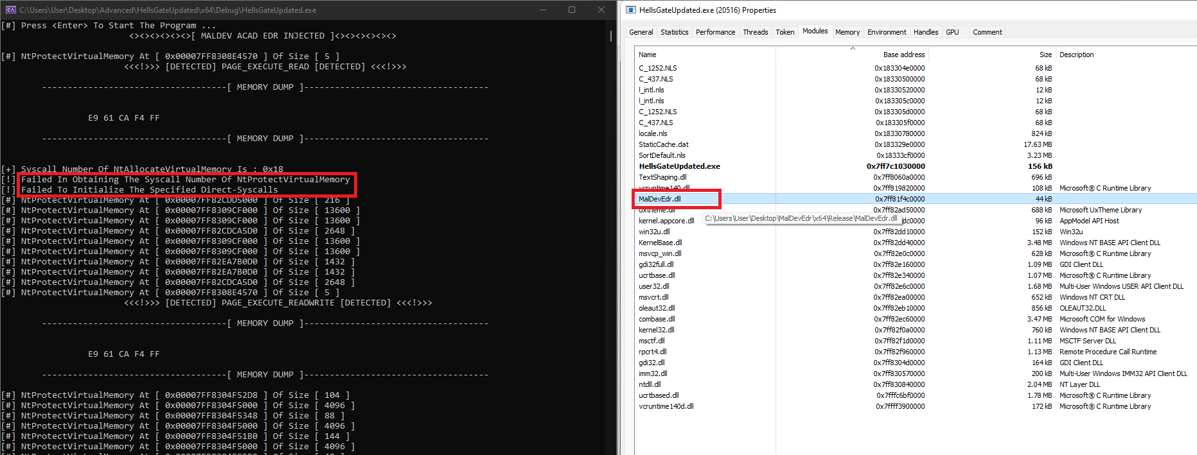Sort modules by Size column header
Image resolution: width=1197 pixels, height=455 pixels.
(x=991, y=55)
